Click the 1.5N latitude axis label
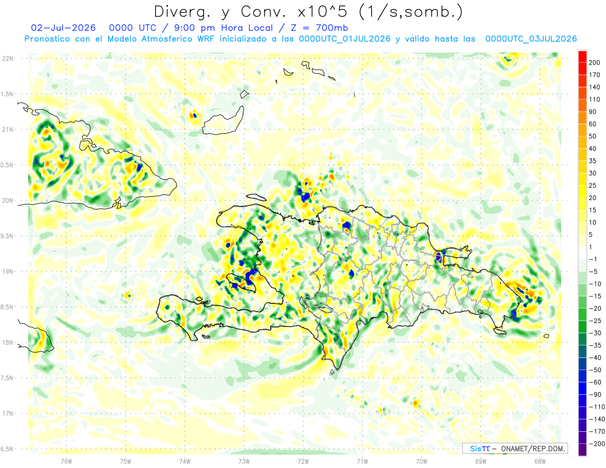Screen dimensions: 606x468 tap(7, 94)
